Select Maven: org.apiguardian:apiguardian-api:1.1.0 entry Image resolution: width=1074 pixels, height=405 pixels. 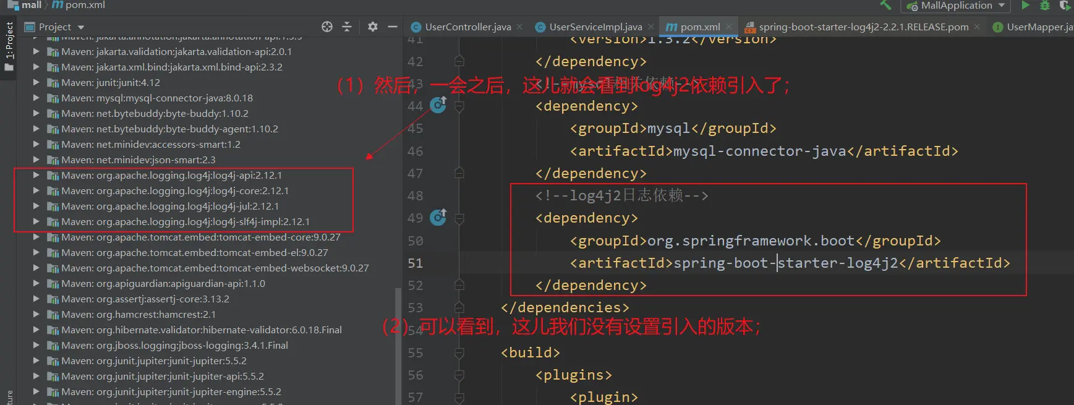(163, 283)
